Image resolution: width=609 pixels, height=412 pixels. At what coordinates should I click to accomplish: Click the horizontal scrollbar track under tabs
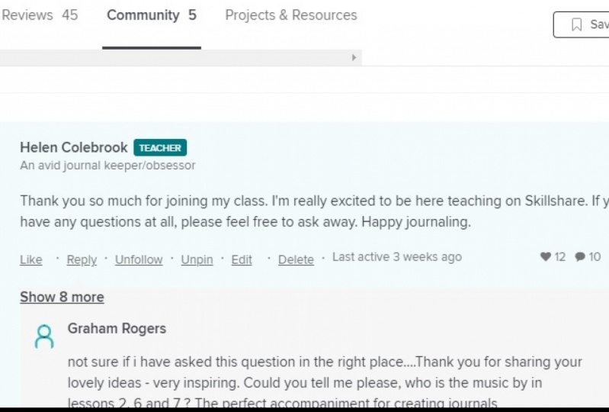[175, 57]
